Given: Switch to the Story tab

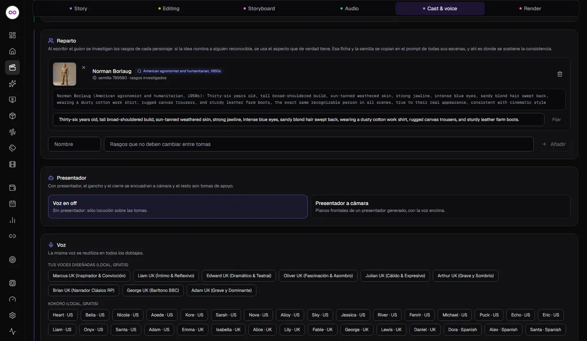Looking at the screenshot, I should pyautogui.click(x=78, y=9).
